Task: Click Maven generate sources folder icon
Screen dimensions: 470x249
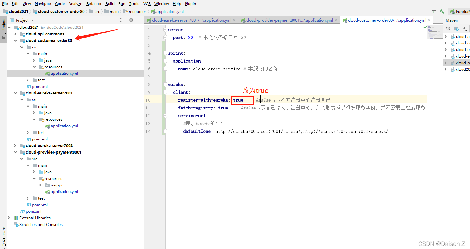Action: (456, 28)
